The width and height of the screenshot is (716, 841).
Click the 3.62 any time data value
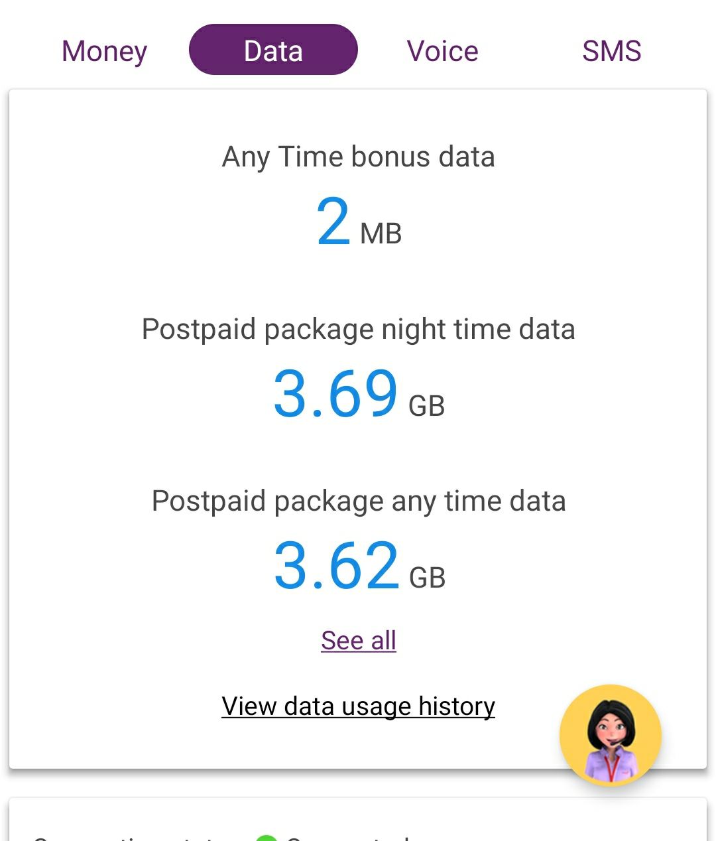(336, 566)
